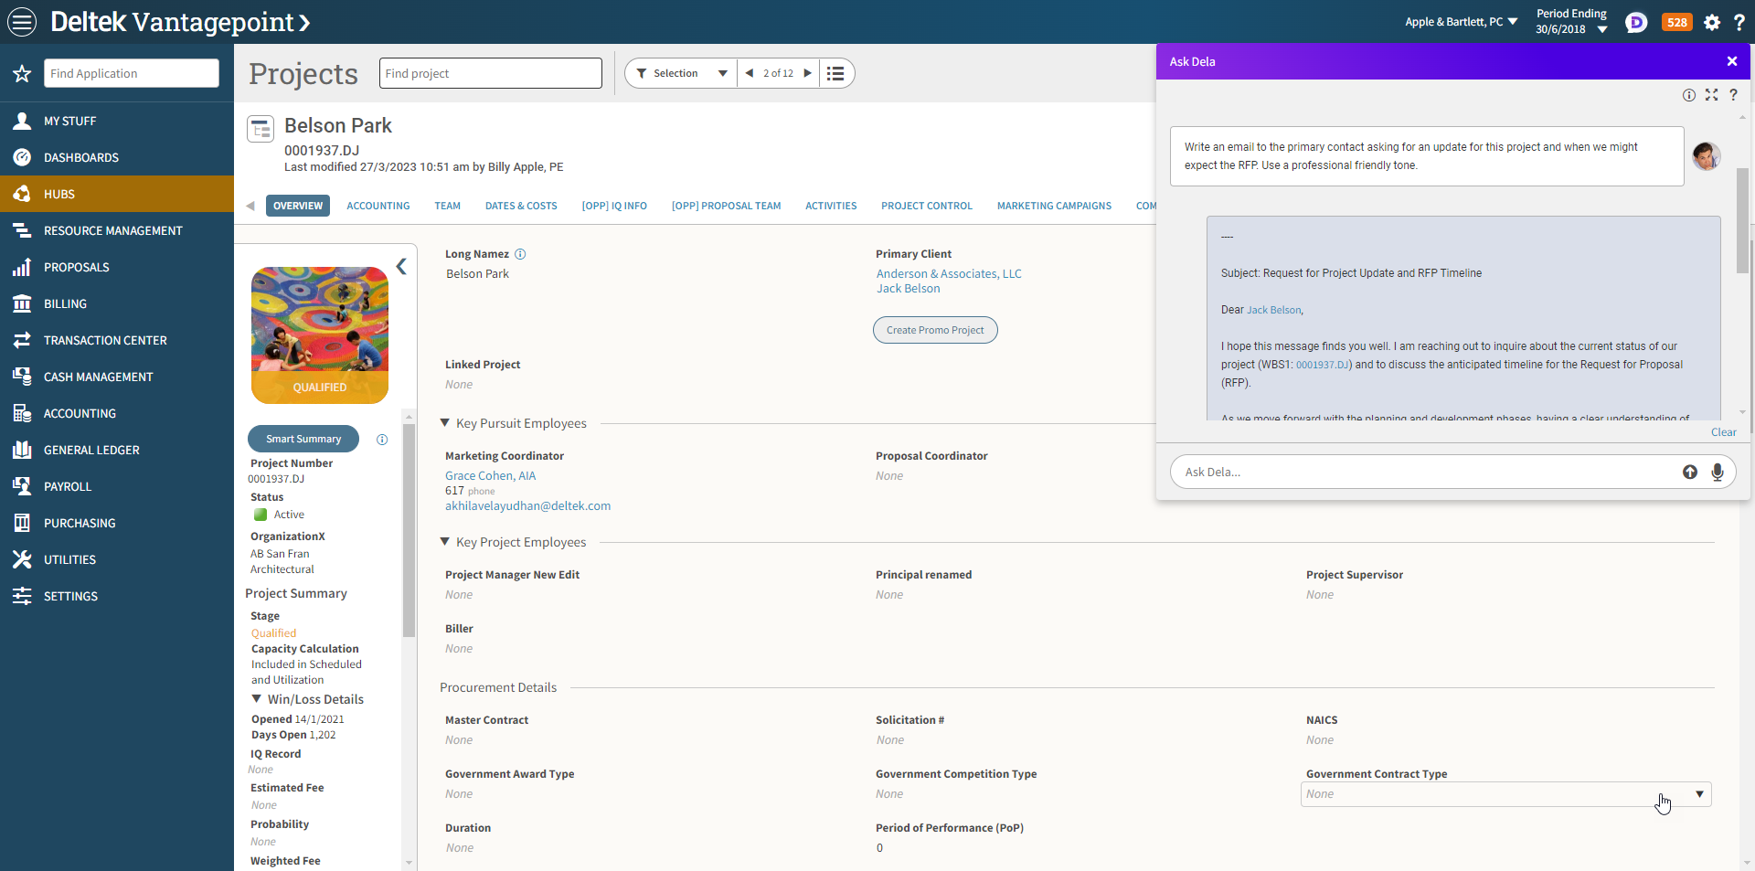Open the Government Contract Type dropdown
This screenshot has height=871, width=1755.
point(1698,794)
